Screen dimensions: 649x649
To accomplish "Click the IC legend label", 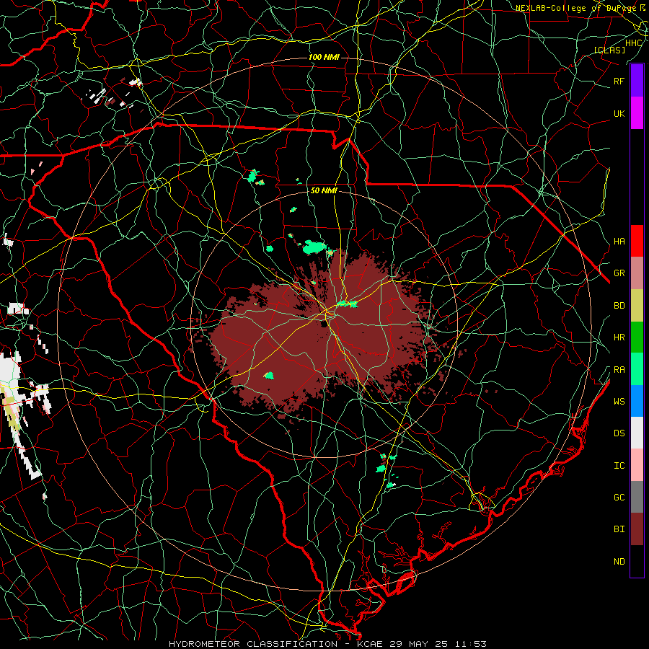I will pos(619,466).
